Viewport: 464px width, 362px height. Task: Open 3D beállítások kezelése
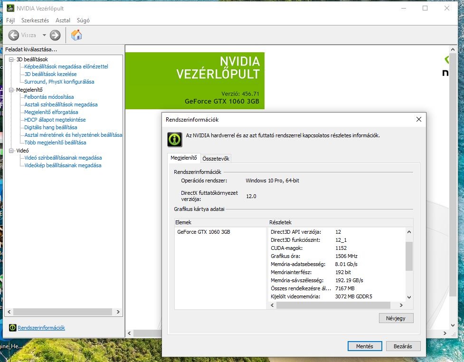coord(50,74)
